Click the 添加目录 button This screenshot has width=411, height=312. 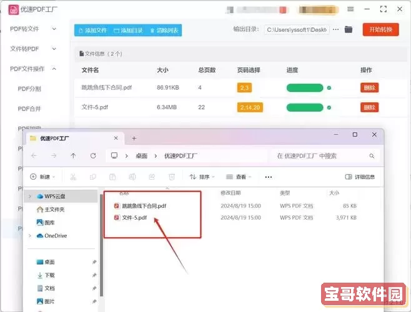[128, 31]
